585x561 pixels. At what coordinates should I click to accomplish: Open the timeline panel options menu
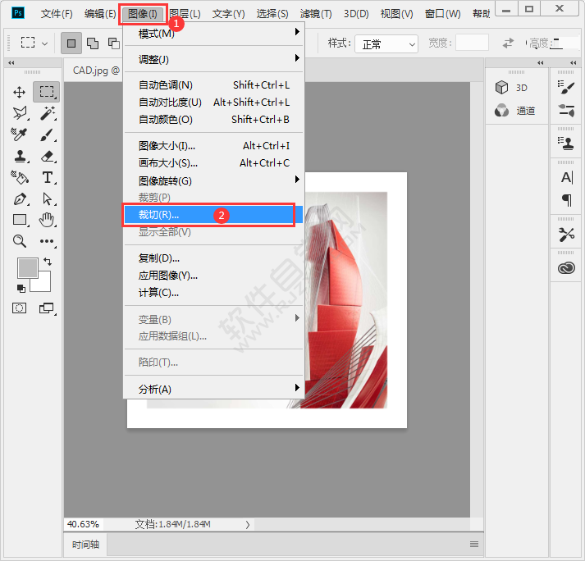pyautogui.click(x=474, y=545)
